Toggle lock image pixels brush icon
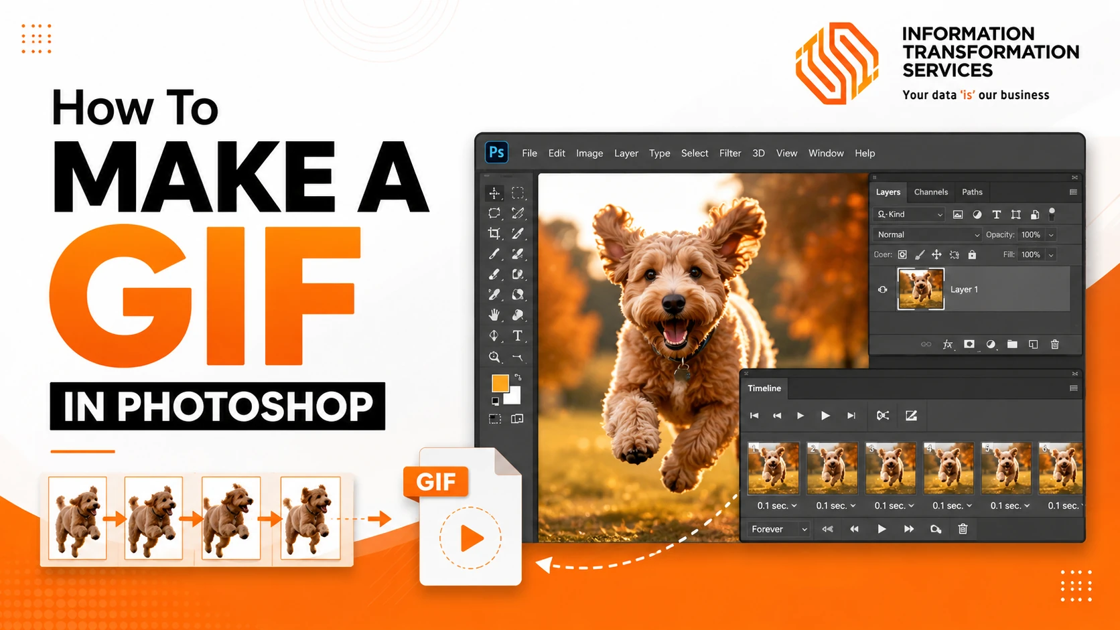 coord(920,254)
